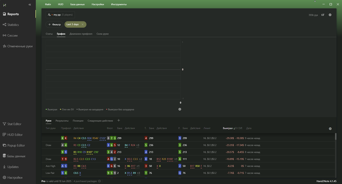Open the KK hand row losing -29.38$

pos(188,138)
